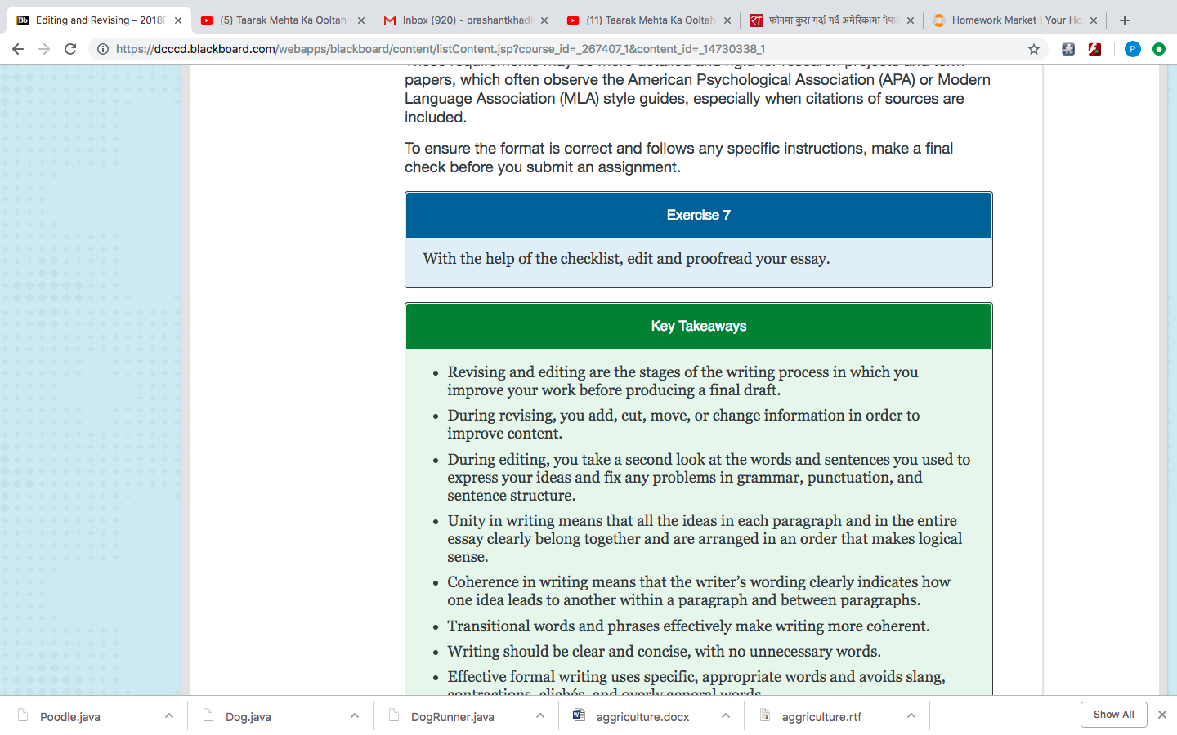Screen dimensions: 1177x735
Task: Bookmark this page with the star icon
Action: tap(1034, 49)
